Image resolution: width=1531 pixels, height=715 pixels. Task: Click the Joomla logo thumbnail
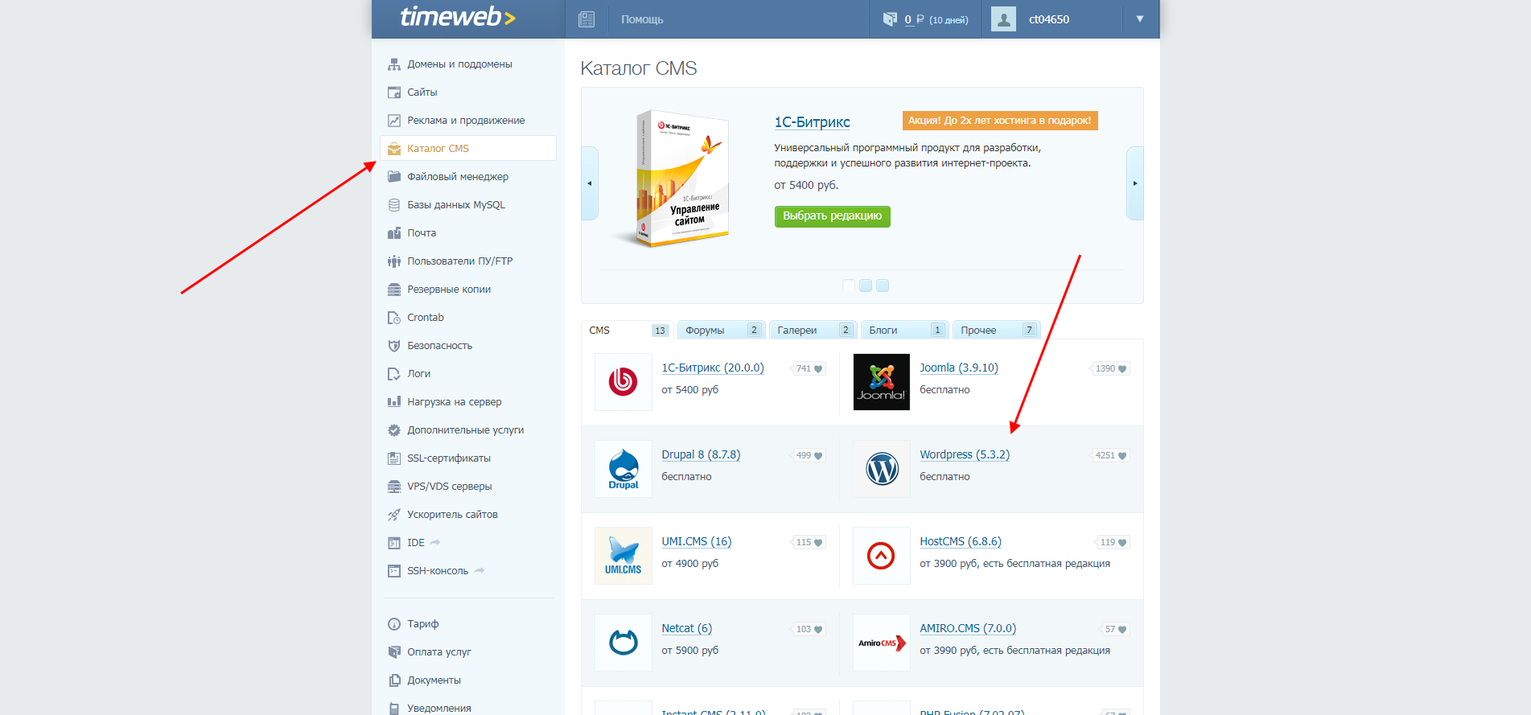coord(882,382)
